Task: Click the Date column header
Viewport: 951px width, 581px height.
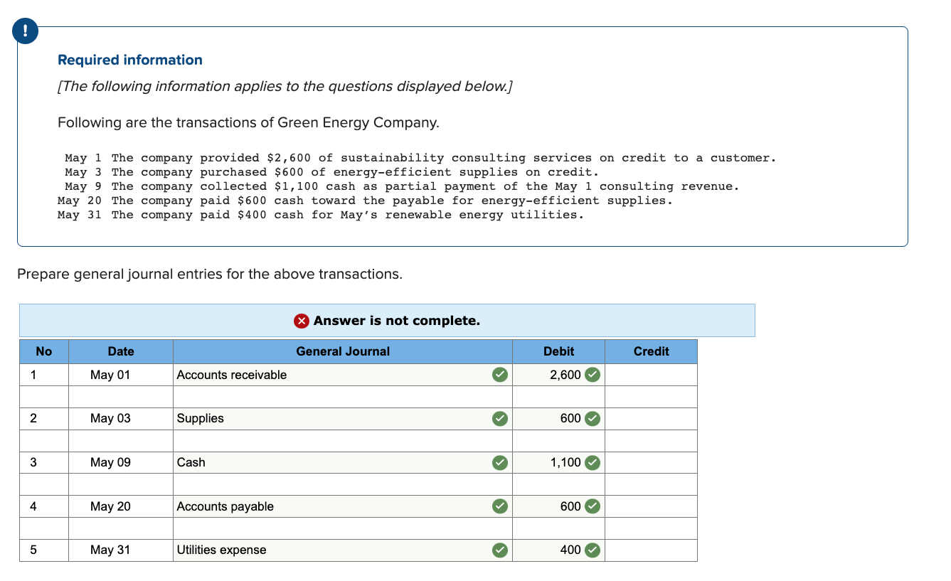Action: point(121,351)
